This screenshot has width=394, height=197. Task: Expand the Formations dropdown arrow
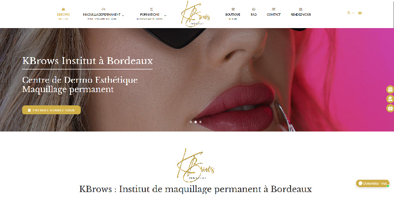click(x=165, y=15)
